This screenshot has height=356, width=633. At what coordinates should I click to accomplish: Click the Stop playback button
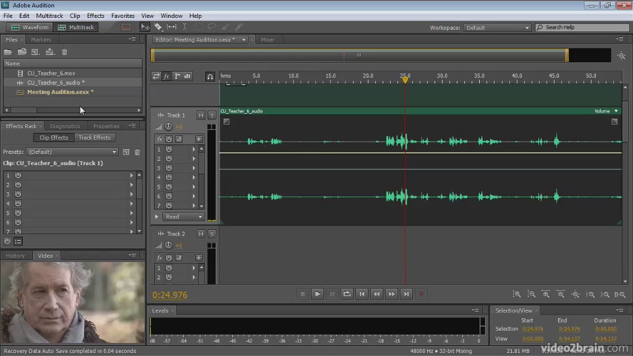point(302,294)
